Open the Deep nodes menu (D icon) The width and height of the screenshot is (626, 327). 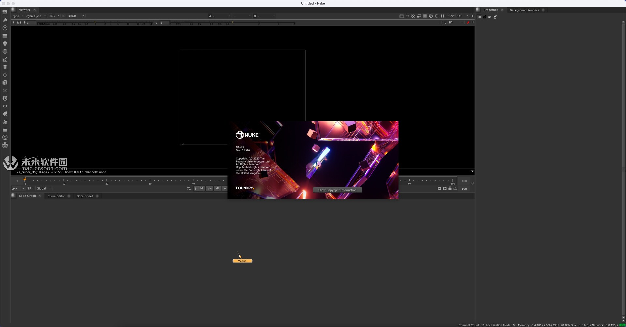(x=5, y=98)
